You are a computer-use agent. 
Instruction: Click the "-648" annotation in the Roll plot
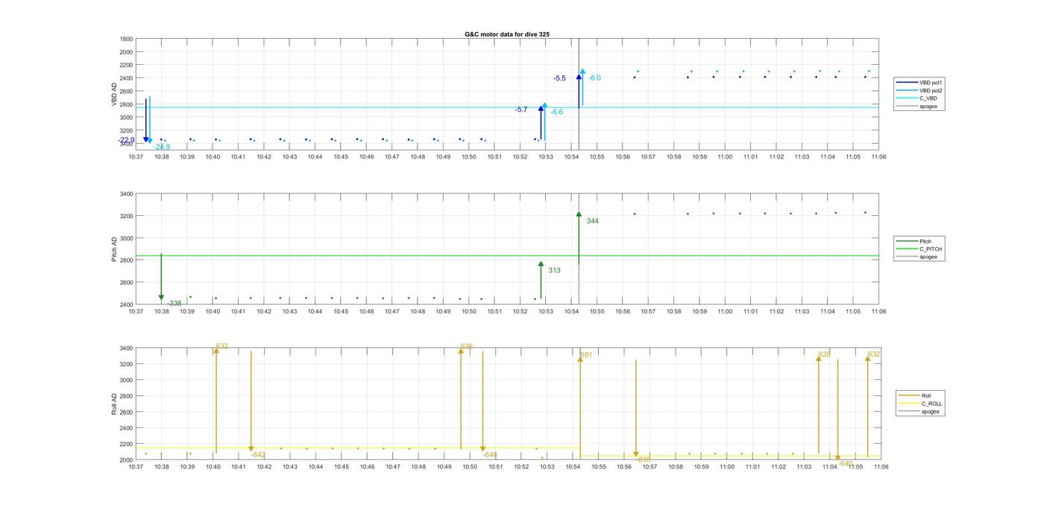tap(489, 454)
